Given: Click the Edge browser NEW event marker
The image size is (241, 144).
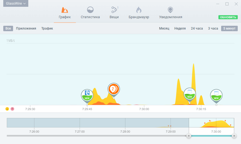Looking at the screenshot, I should click(87, 95).
